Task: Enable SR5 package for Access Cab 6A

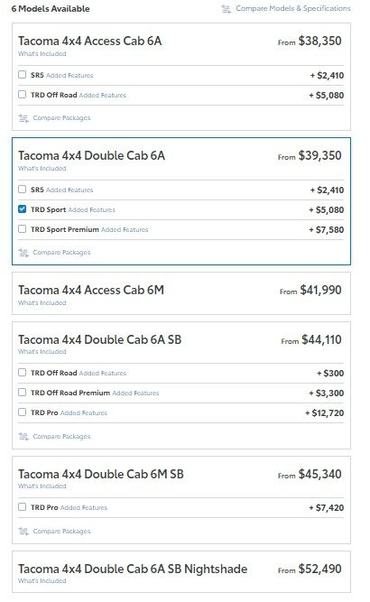Action: 23,75
